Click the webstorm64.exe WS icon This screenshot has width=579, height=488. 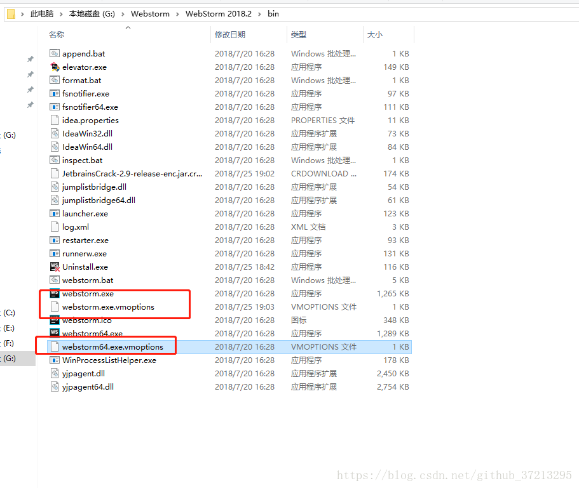pyautogui.click(x=55, y=333)
